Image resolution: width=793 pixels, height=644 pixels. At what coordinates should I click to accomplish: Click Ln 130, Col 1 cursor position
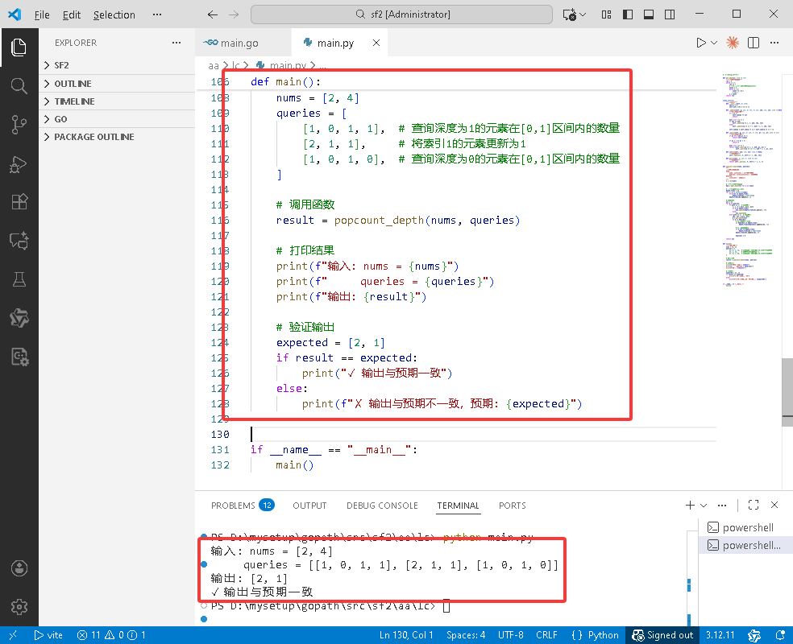[406, 635]
